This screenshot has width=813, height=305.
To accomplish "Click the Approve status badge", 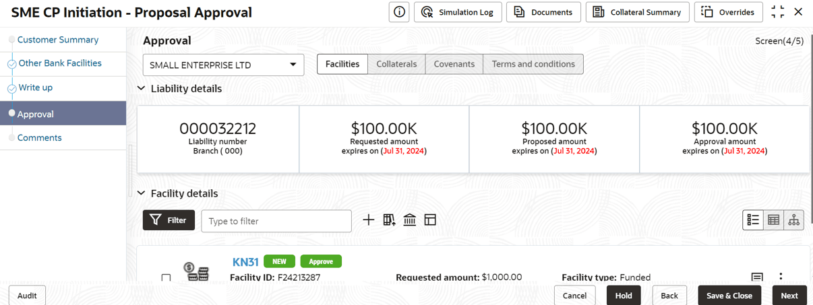I will click(x=321, y=261).
